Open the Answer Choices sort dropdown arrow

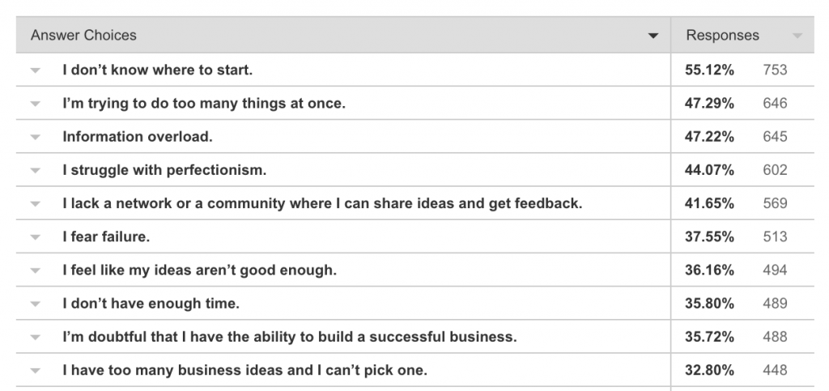coord(653,36)
